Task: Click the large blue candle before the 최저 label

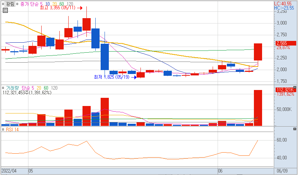Action: 105,57
